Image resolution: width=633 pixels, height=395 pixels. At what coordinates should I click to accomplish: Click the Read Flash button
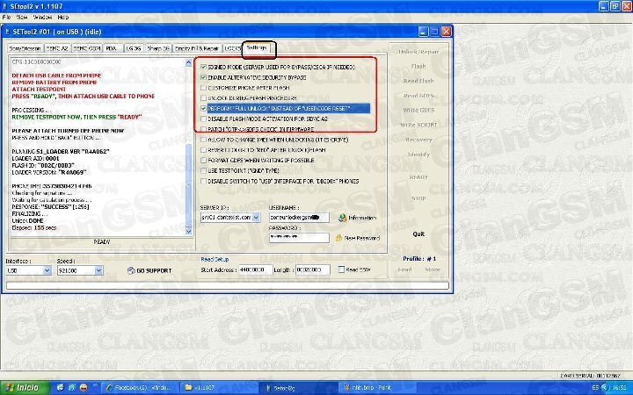[418, 81]
